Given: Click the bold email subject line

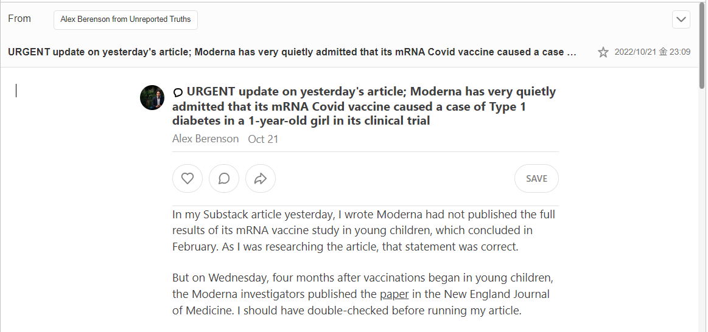Looking at the screenshot, I should point(292,52).
